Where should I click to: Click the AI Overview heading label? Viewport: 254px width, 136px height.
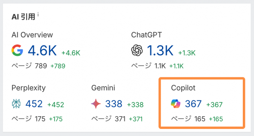coord(32,35)
